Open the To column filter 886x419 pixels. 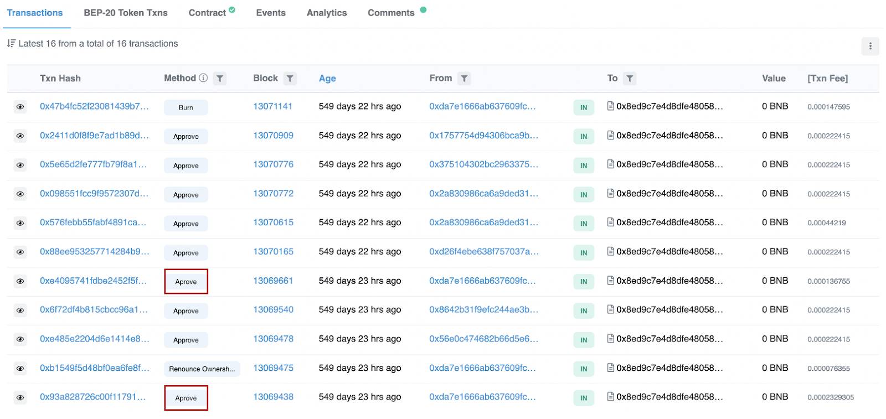pos(630,79)
